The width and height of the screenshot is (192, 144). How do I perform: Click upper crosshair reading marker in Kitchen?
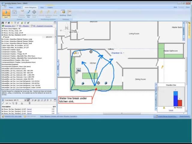pos(91,52)
